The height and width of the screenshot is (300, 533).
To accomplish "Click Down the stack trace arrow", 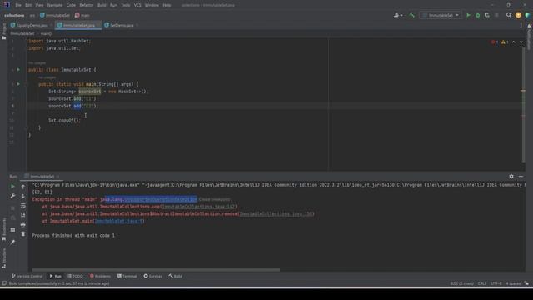I will click(23, 196).
